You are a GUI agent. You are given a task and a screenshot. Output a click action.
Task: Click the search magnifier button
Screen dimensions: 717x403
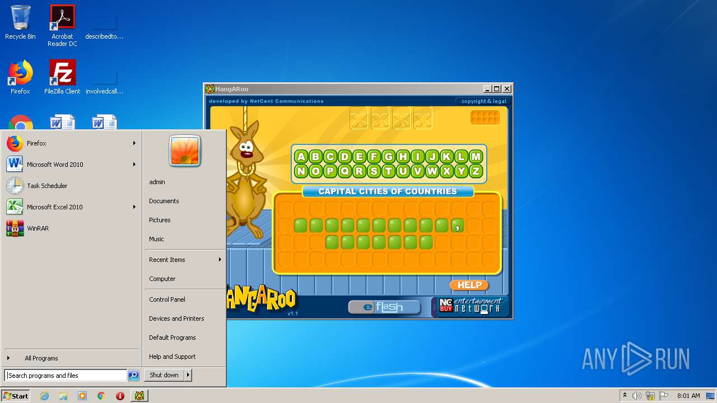[x=133, y=376]
